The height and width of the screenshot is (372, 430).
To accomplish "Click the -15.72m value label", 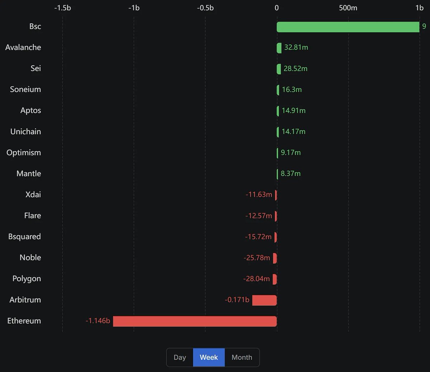I will pos(258,237).
